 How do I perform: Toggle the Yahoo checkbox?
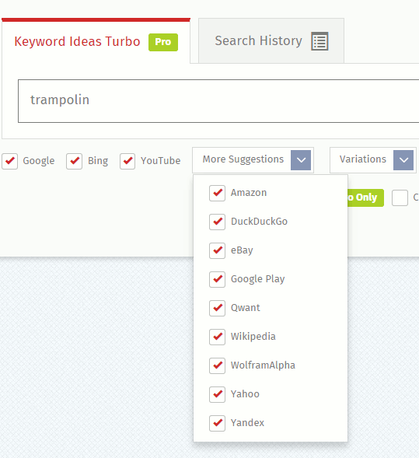tap(217, 394)
